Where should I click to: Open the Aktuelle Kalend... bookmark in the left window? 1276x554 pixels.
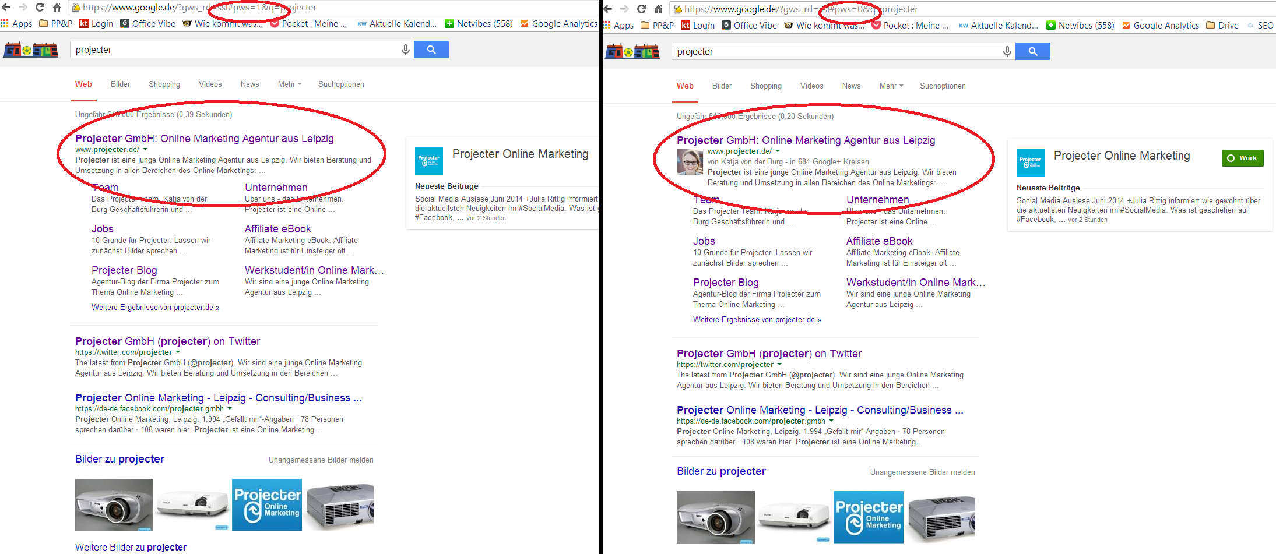(x=397, y=24)
